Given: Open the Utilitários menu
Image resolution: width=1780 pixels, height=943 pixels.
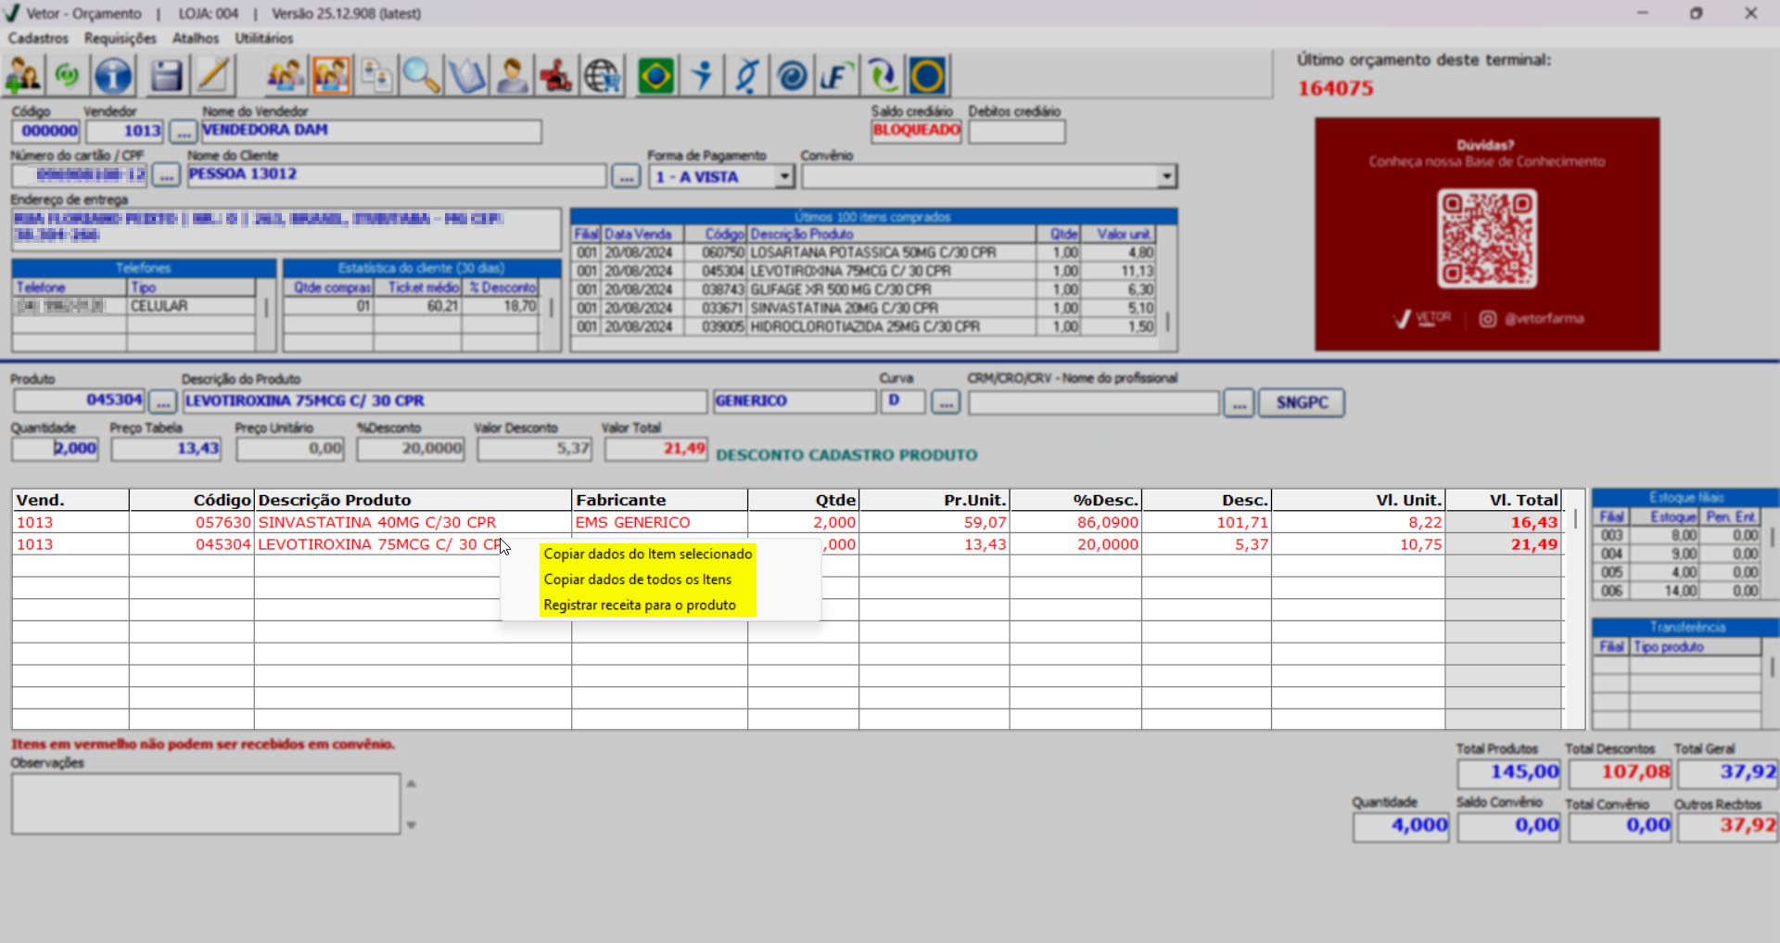Looking at the screenshot, I should [x=263, y=38].
